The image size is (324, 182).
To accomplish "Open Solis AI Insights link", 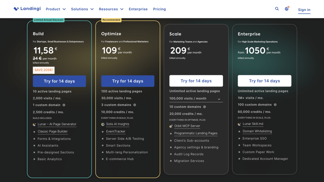I will [x=118, y=124].
